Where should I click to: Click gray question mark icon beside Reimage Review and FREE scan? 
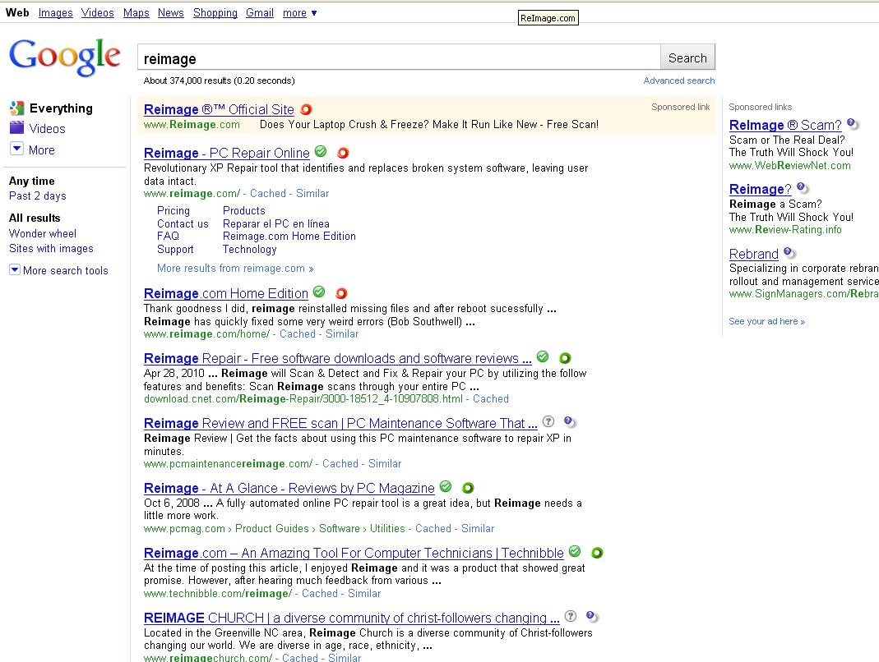(x=548, y=421)
